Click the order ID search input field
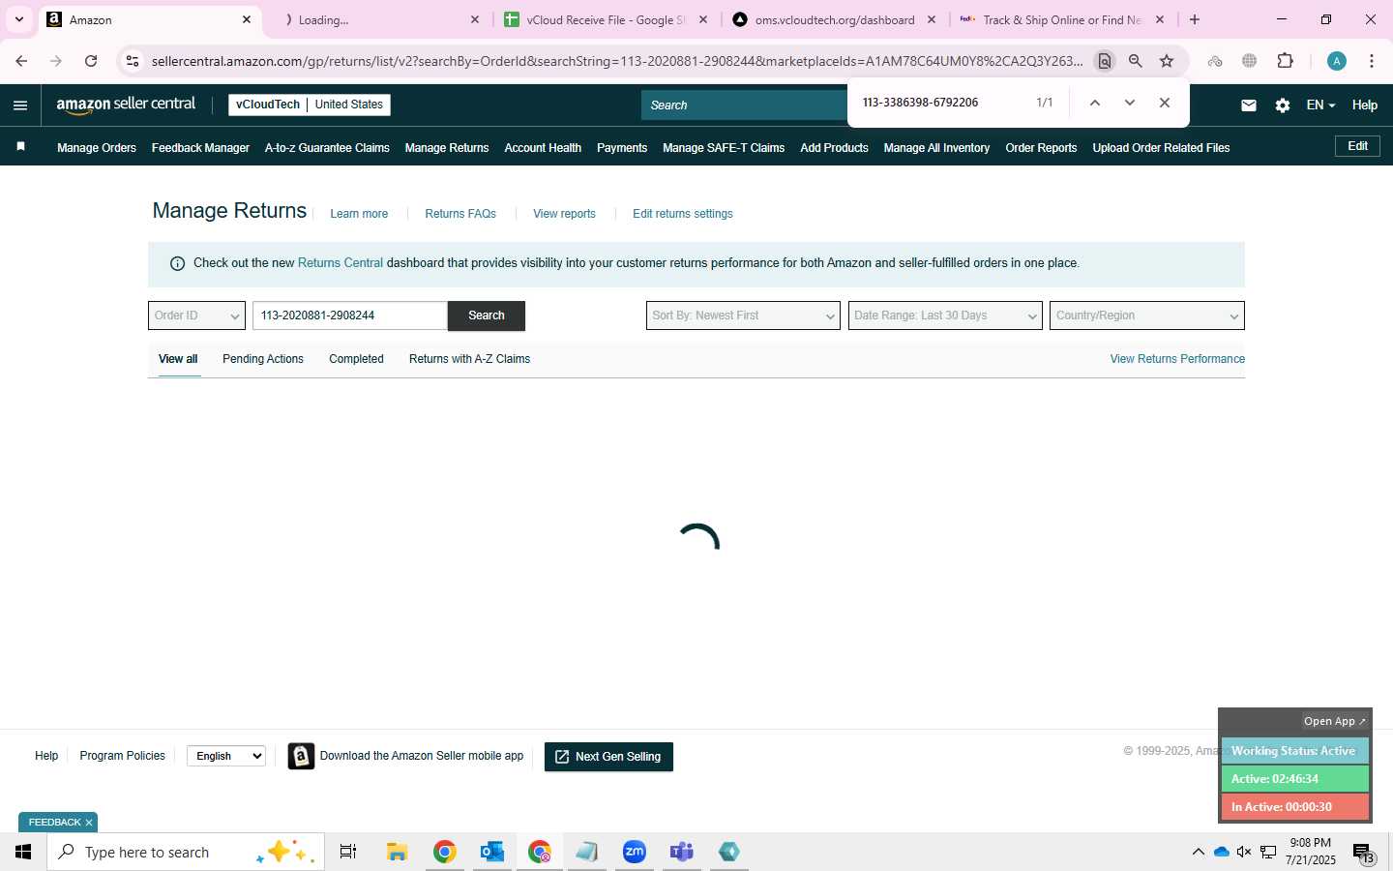 pyautogui.click(x=349, y=315)
